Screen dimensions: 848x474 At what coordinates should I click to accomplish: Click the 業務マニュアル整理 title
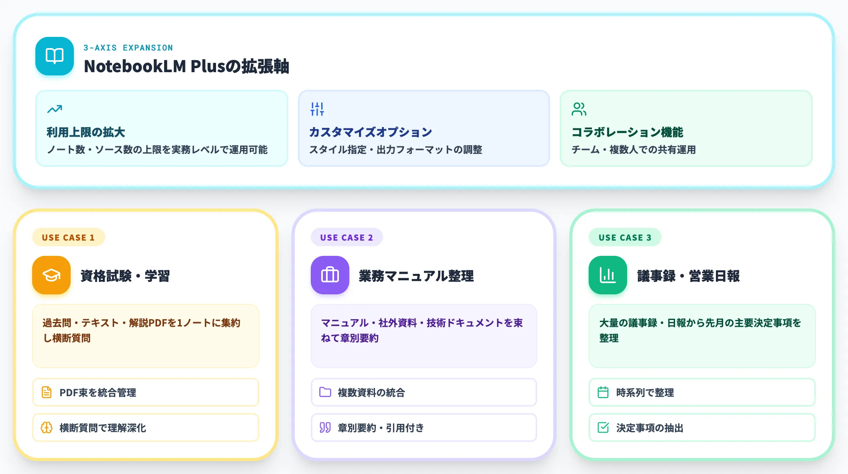pos(416,276)
